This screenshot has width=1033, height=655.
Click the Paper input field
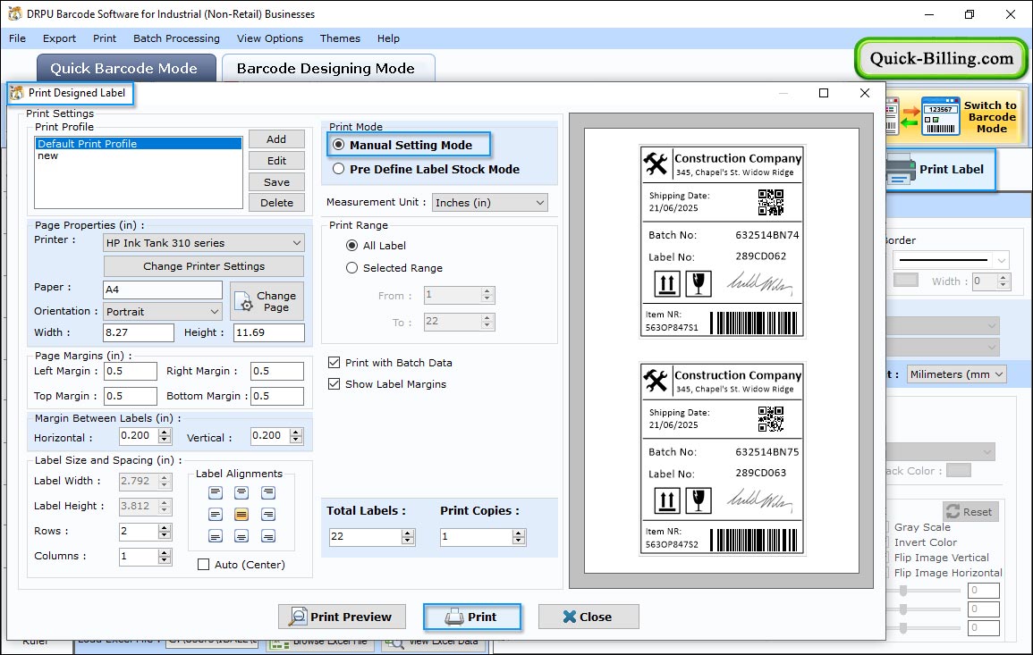[x=163, y=290]
